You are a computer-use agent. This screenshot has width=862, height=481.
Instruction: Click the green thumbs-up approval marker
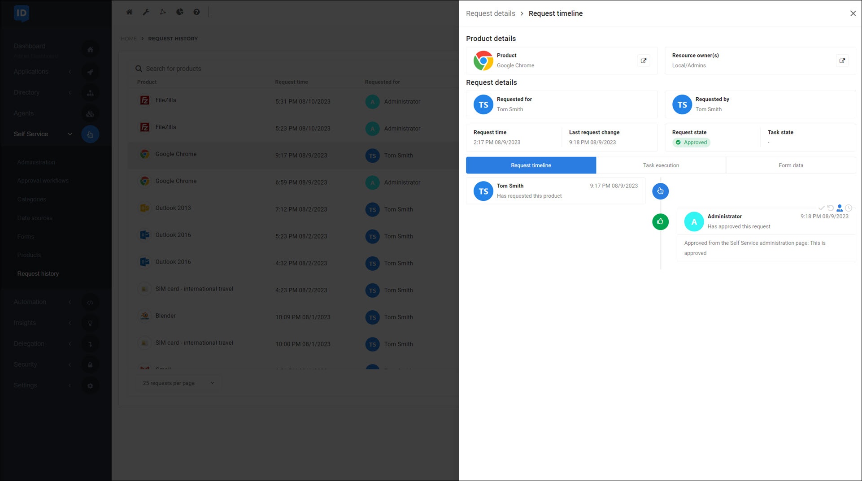click(660, 221)
